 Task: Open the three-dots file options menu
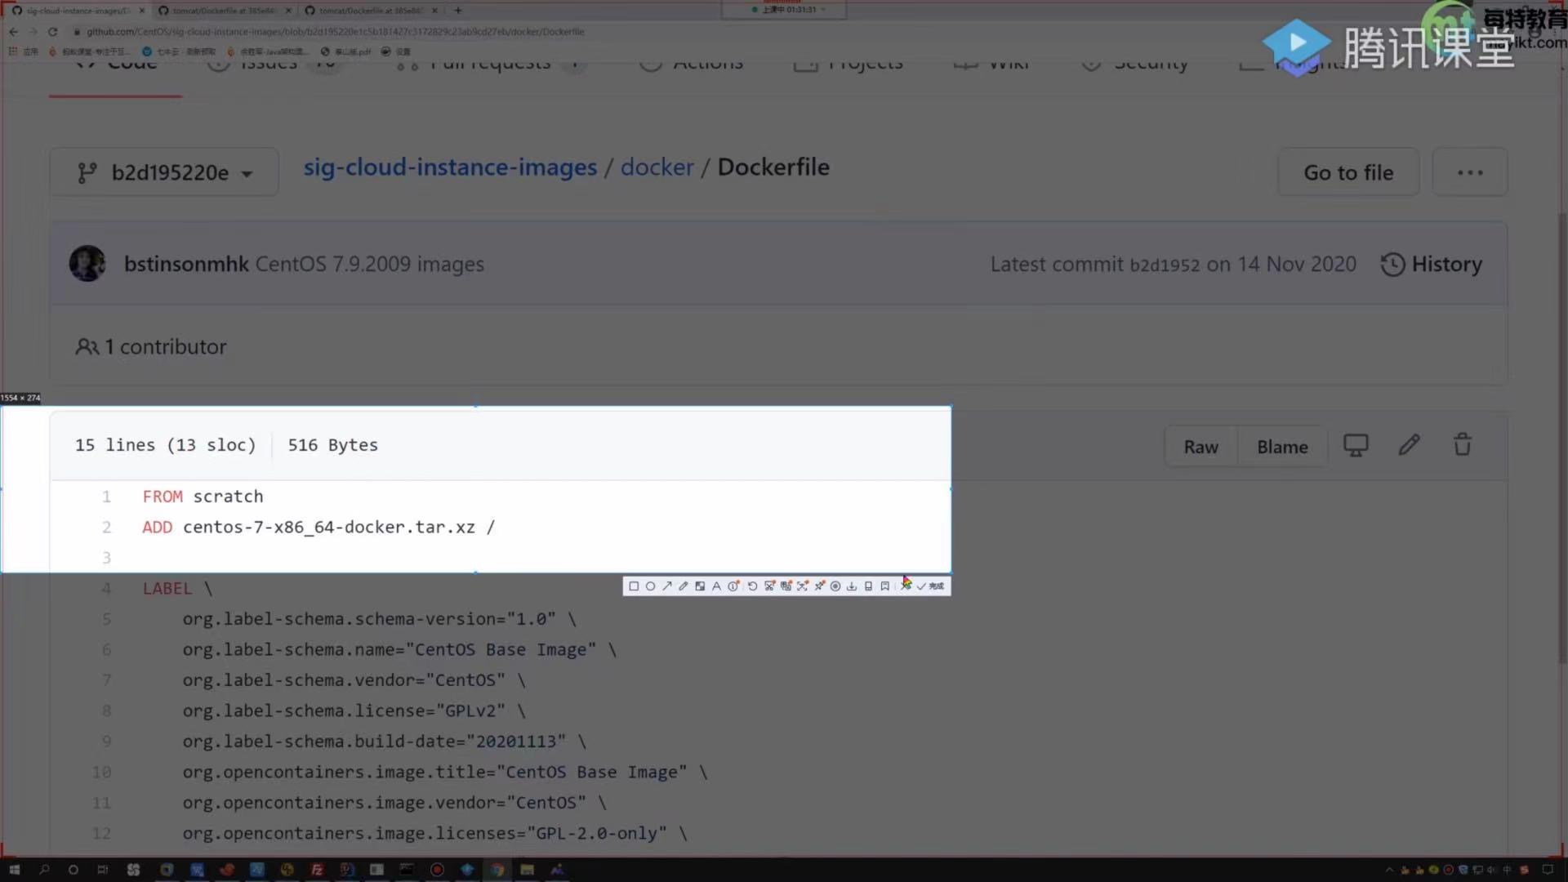point(1469,172)
